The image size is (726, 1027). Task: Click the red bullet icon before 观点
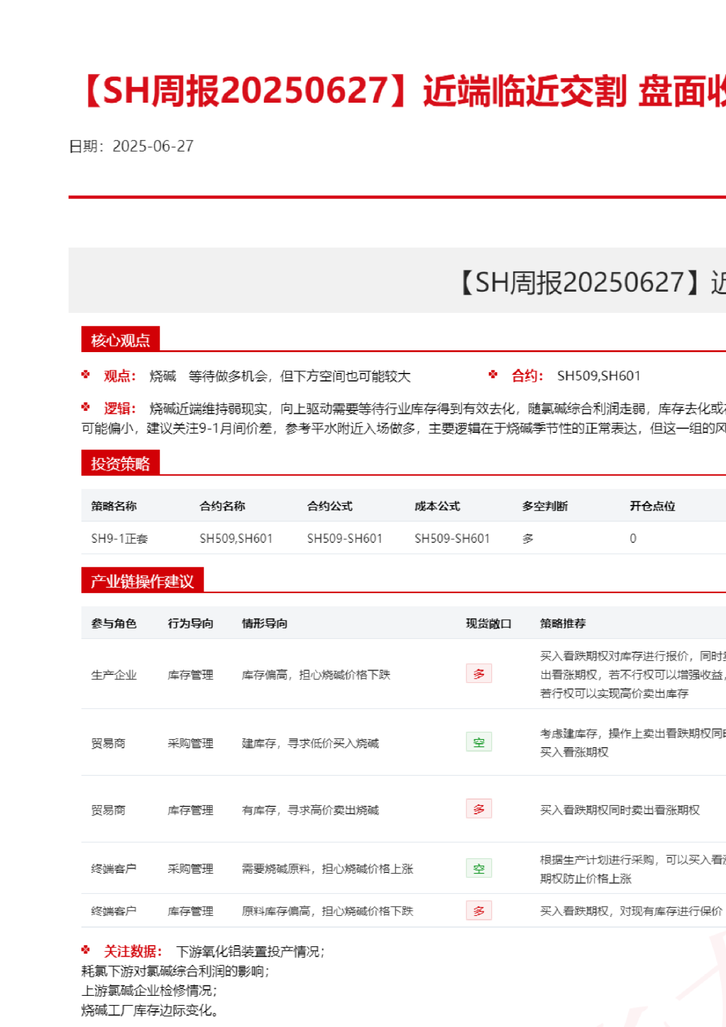[x=86, y=375]
